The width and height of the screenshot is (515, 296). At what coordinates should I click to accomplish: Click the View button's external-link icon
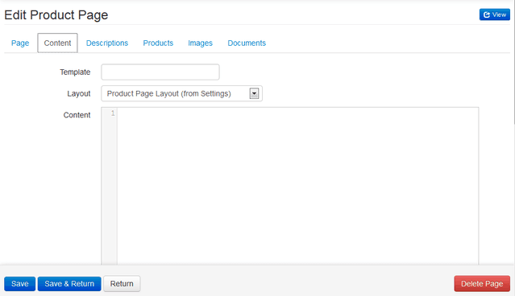(x=487, y=14)
